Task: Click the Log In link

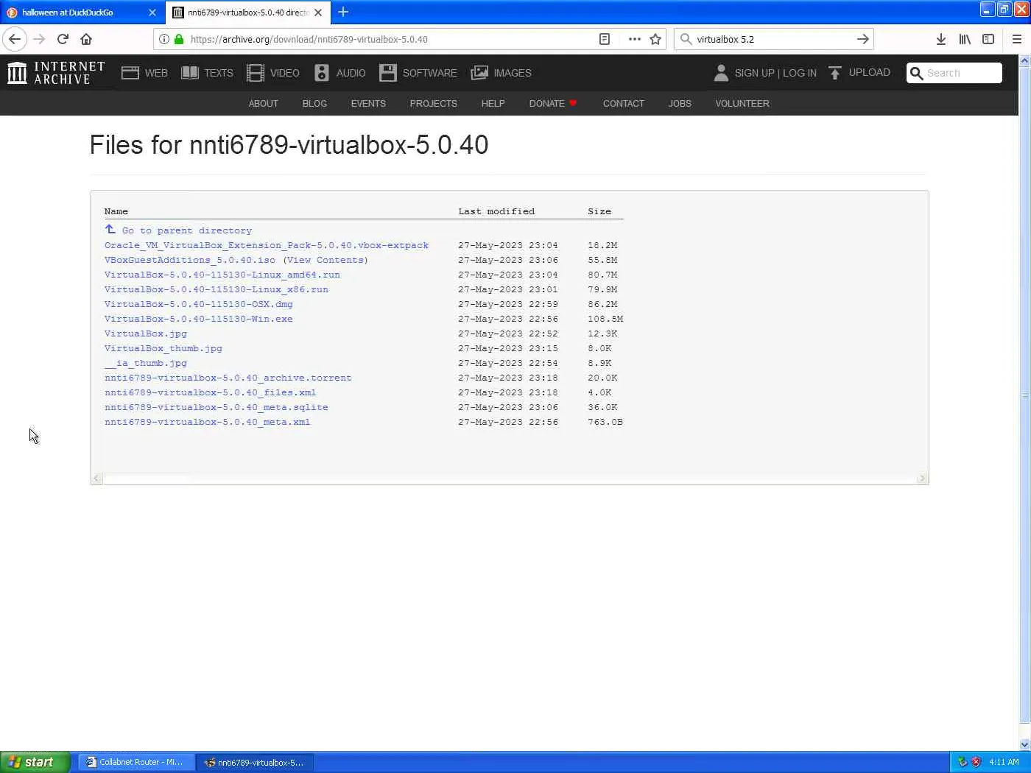Action: tap(800, 73)
